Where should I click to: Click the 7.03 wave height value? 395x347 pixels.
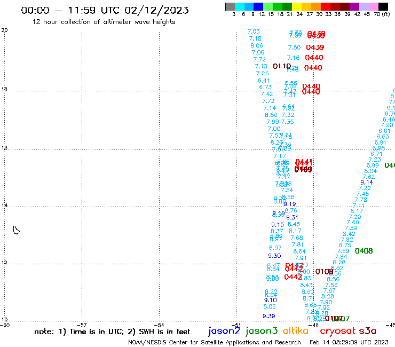[x=254, y=31]
